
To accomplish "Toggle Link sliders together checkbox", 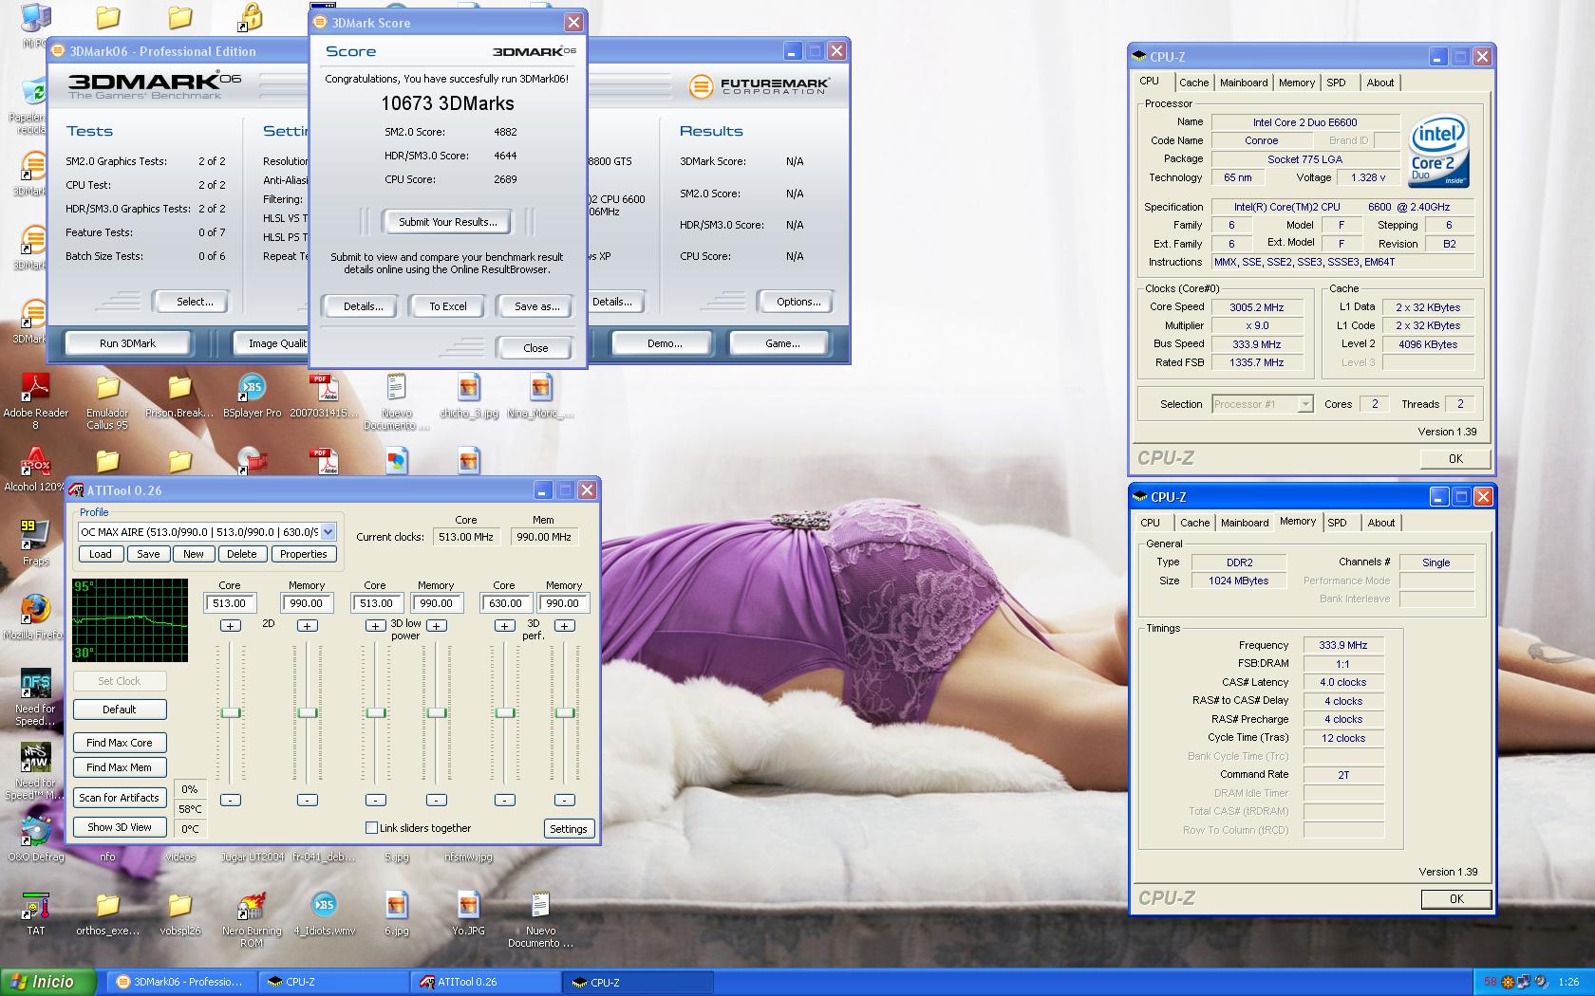I will (371, 828).
